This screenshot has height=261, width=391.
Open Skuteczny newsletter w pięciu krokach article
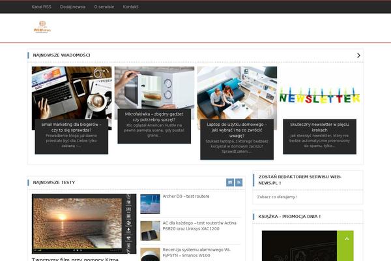tap(319, 127)
